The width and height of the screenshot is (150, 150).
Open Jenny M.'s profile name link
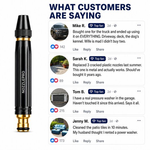[81, 121]
